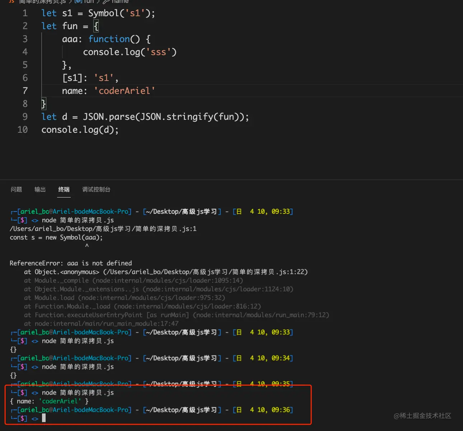Click the 09:34 timestamp in the terminal prompt
This screenshot has height=431, width=463.
281,358
